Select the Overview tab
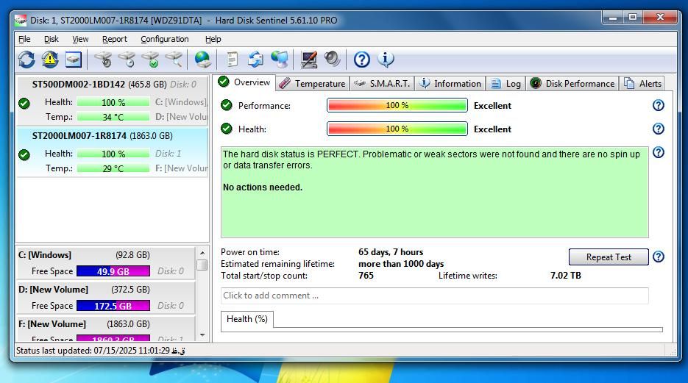 pyautogui.click(x=244, y=82)
